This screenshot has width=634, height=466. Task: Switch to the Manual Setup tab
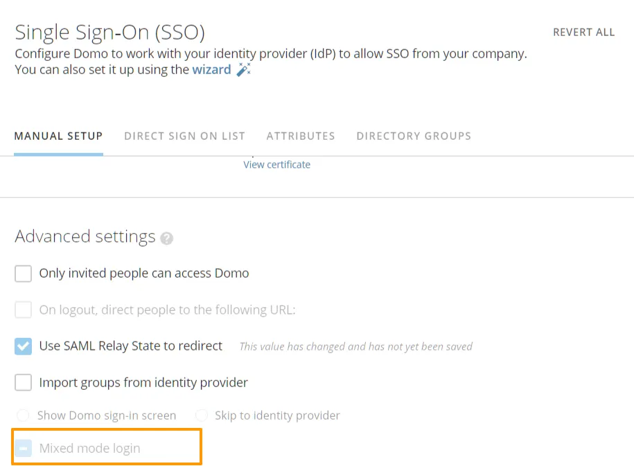58,136
